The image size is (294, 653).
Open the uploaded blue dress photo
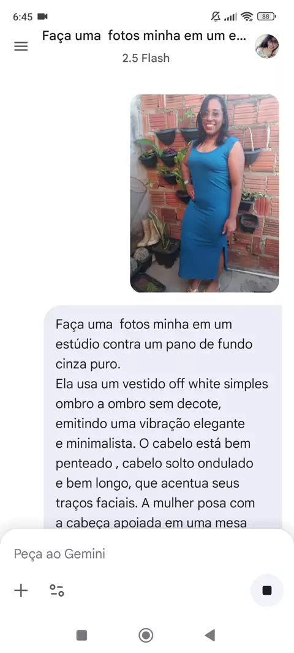[x=205, y=193]
